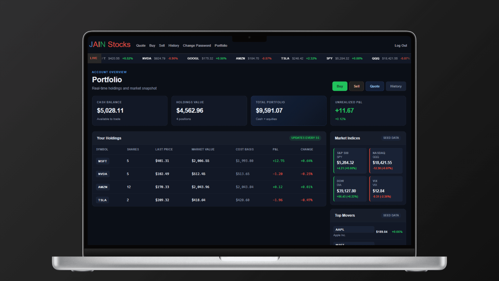The height and width of the screenshot is (281, 499).
Task: Open the Cash Balance card
Action: pyautogui.click(x=130, y=111)
